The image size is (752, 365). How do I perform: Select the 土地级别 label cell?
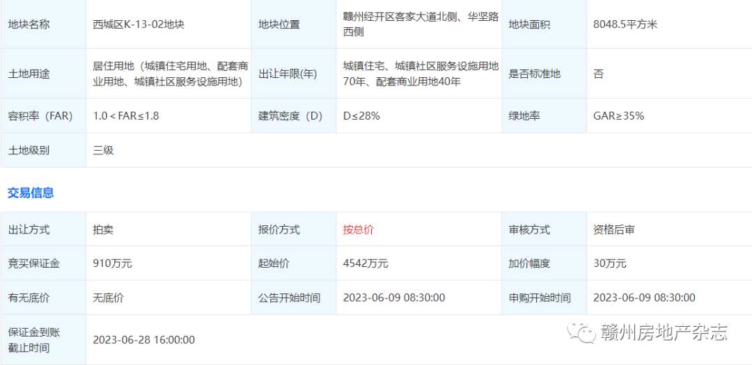(x=44, y=150)
